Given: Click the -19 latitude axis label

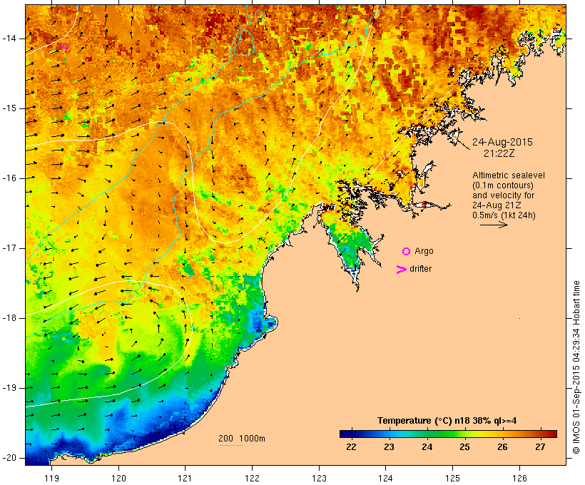Looking at the screenshot, I should point(9,388).
